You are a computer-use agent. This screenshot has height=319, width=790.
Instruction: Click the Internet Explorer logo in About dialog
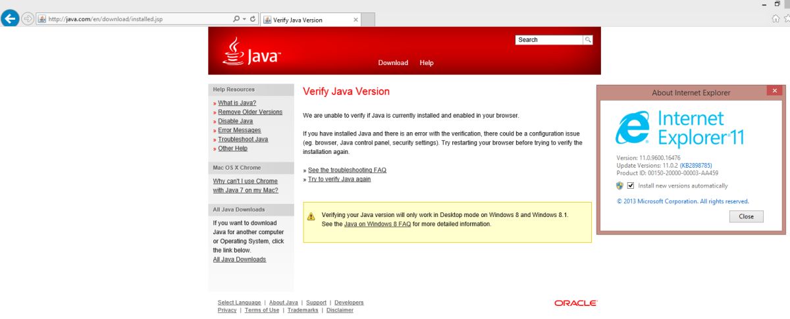point(633,128)
